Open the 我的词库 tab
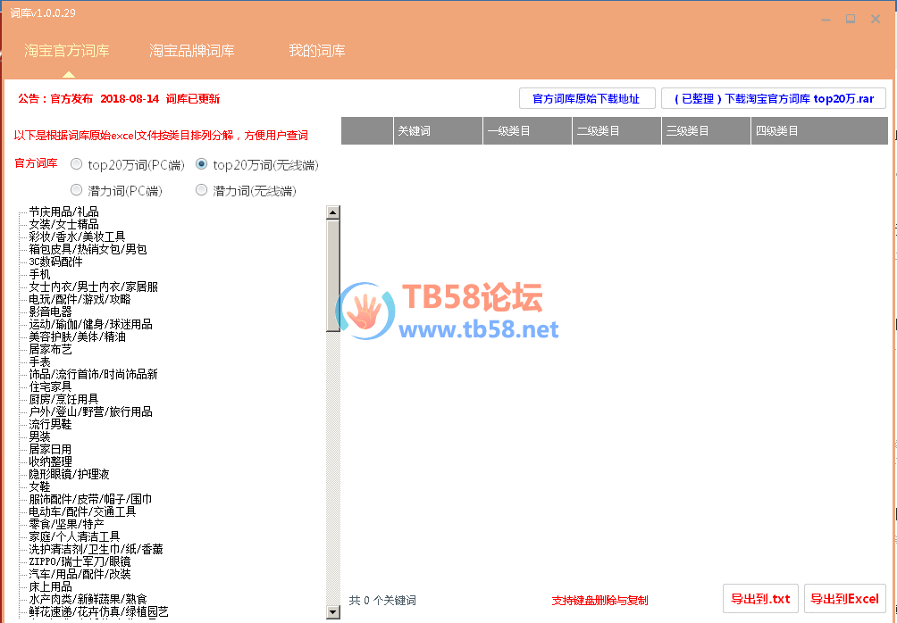 (317, 51)
